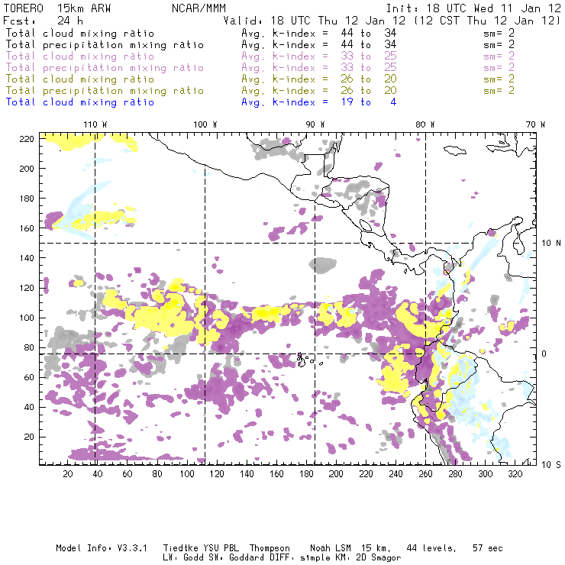Select '300' on the bottom horizontal axis
Viewport: 565px width, 565px height.
(485, 474)
